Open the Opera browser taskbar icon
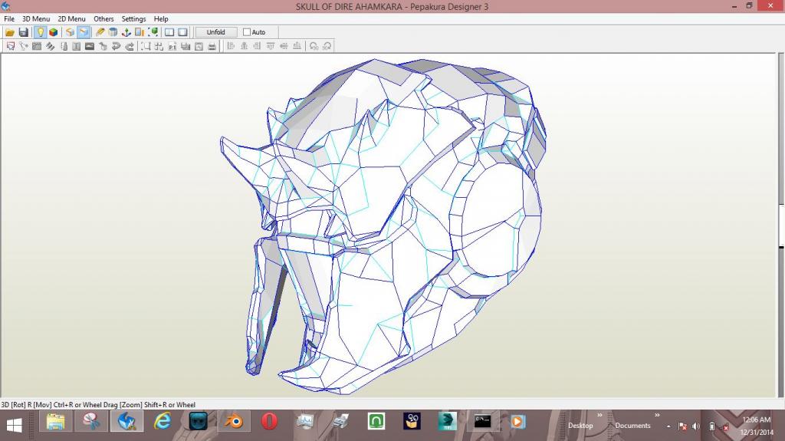 click(269, 422)
